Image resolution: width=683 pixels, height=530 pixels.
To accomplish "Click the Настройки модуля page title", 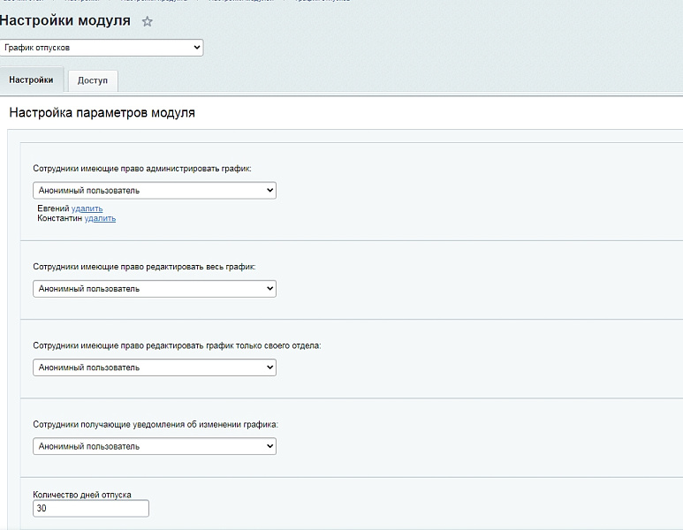I will 65,20.
